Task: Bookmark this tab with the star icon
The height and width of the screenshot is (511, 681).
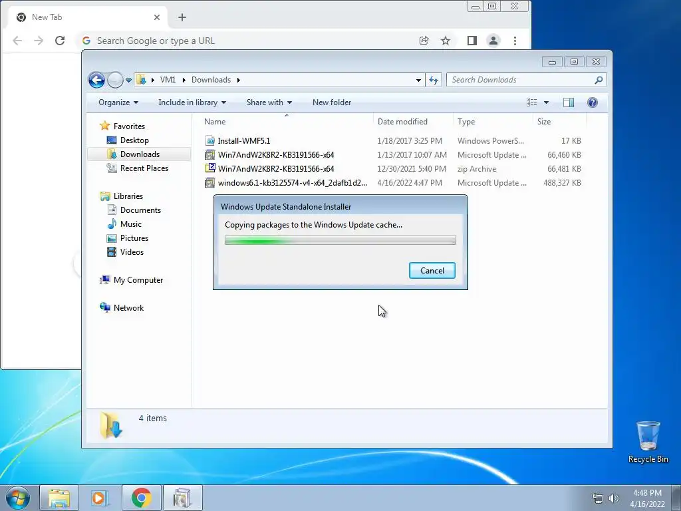Action: [x=445, y=41]
